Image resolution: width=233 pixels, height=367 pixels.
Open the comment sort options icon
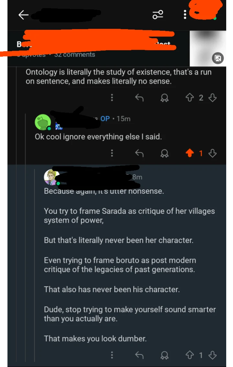click(x=158, y=14)
